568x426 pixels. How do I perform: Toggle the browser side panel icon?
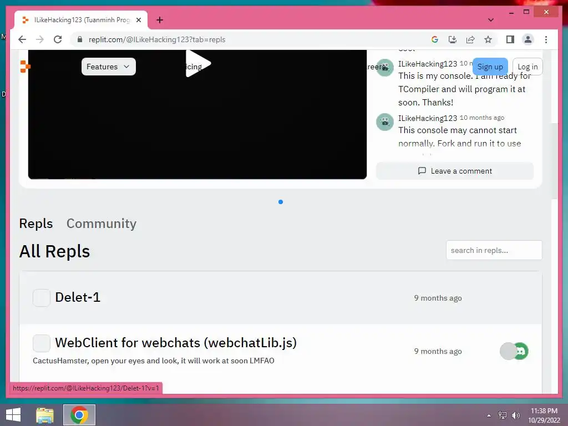tap(510, 39)
